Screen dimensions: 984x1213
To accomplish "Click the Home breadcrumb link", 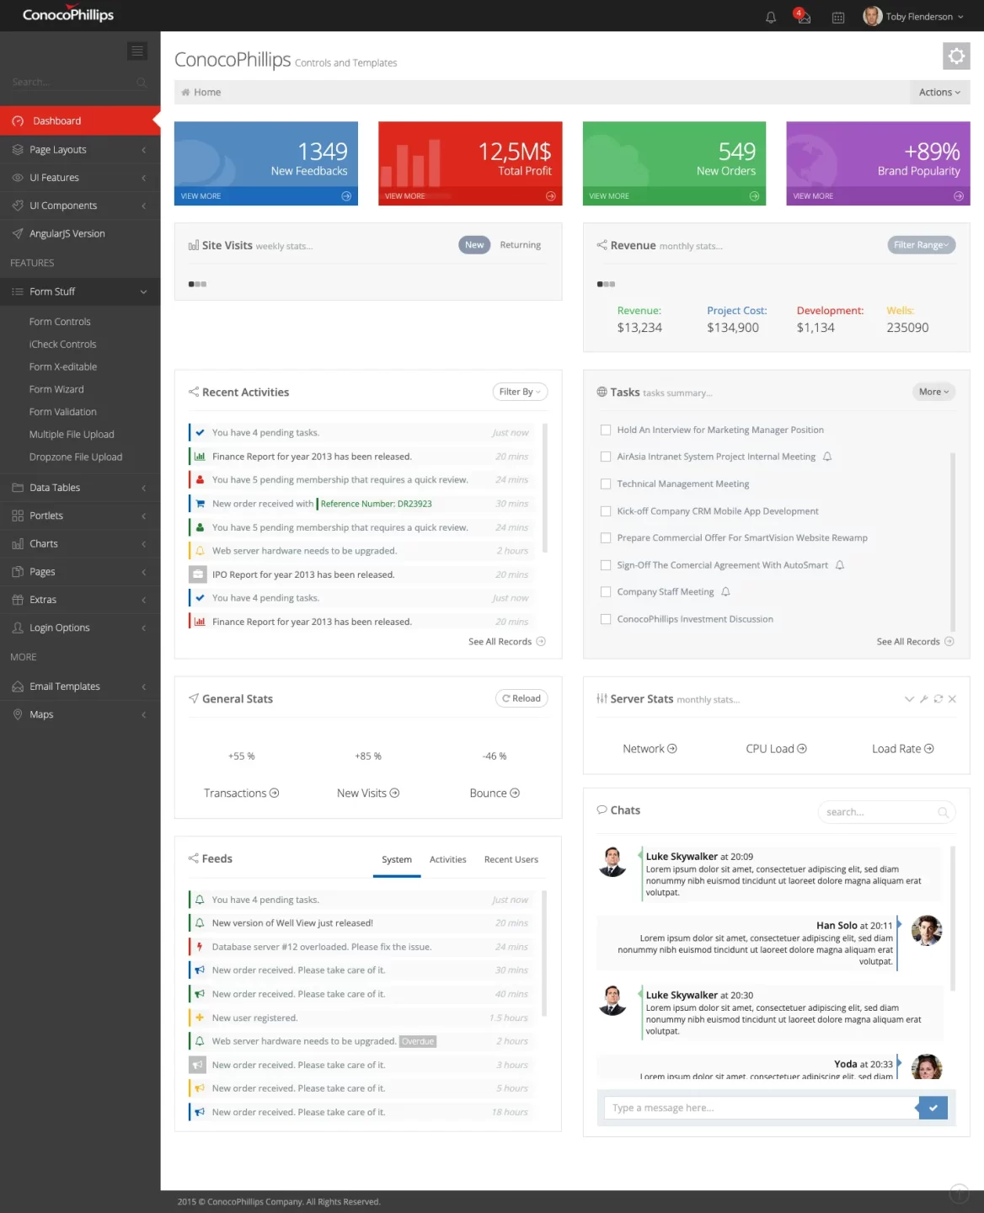I will point(207,93).
